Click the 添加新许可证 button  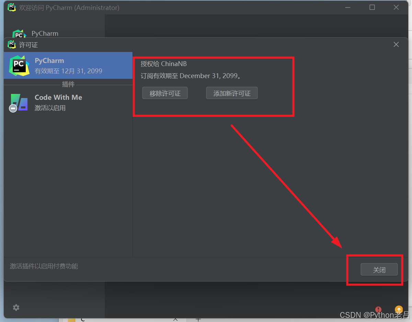232,93
